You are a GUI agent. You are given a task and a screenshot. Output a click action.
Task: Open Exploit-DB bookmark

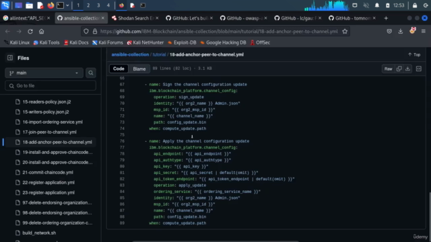(x=182, y=42)
